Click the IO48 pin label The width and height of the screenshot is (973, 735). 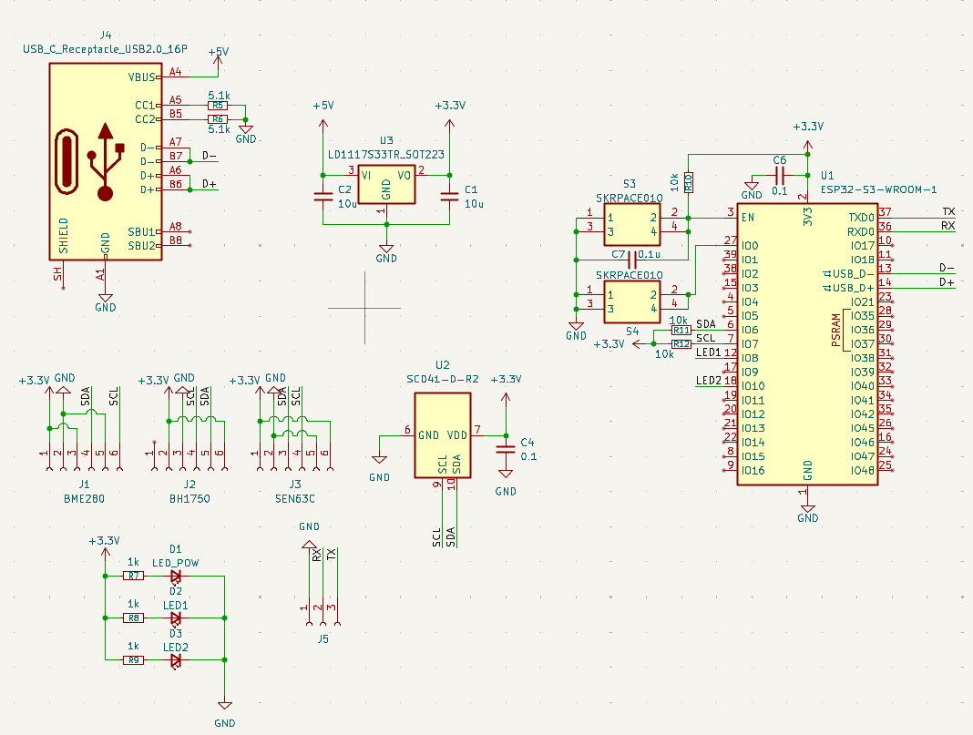click(863, 471)
